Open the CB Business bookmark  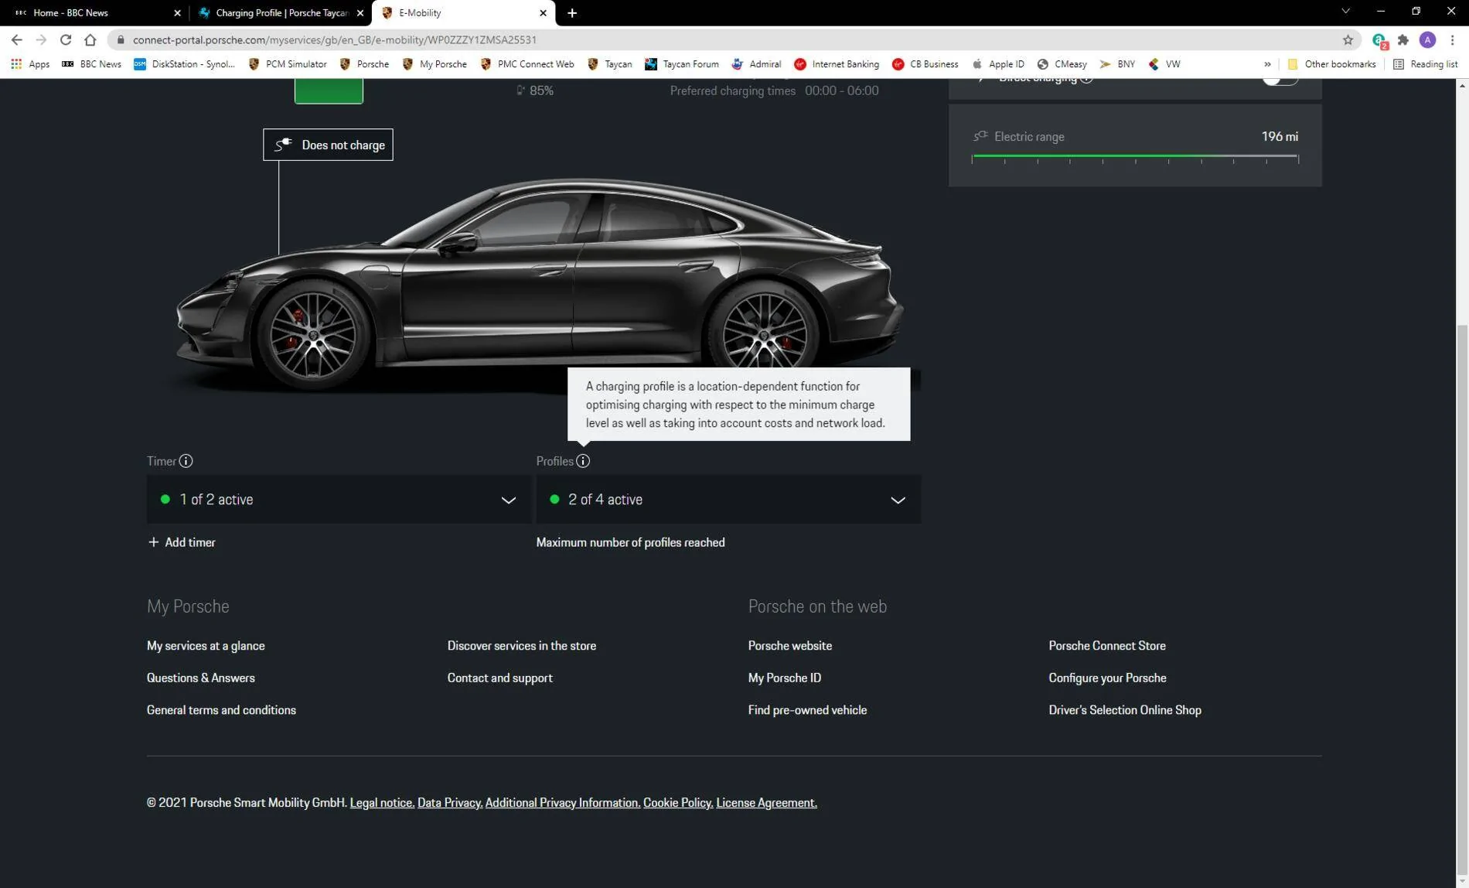coord(924,64)
